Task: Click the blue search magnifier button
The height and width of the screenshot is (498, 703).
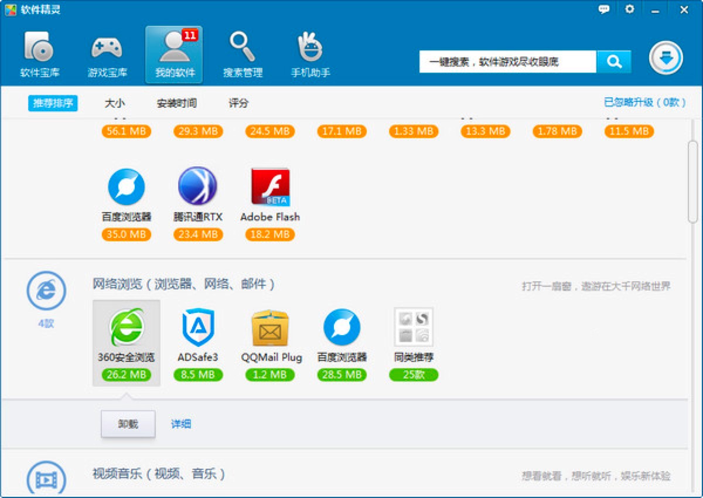Action: coord(613,62)
